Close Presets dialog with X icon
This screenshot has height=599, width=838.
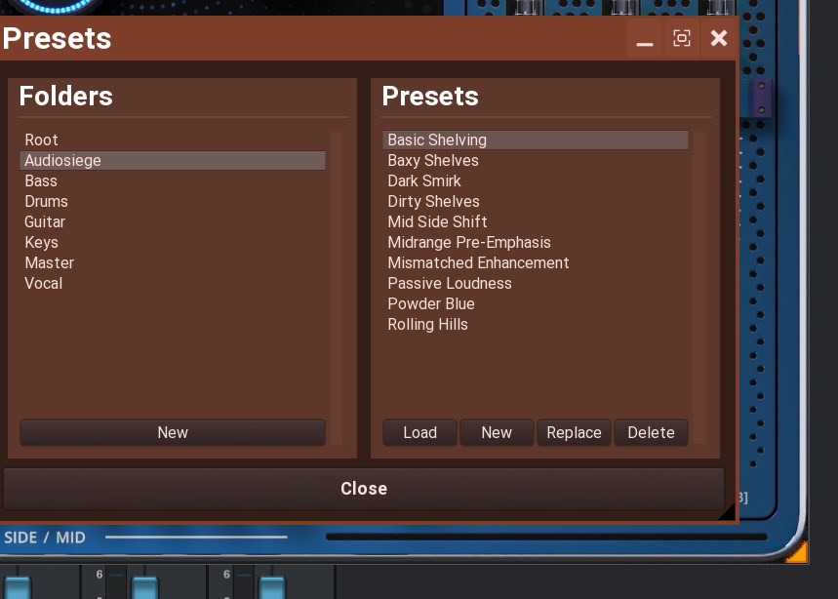click(x=719, y=39)
